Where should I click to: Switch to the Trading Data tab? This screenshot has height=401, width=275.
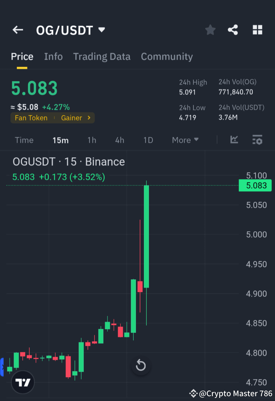point(102,56)
